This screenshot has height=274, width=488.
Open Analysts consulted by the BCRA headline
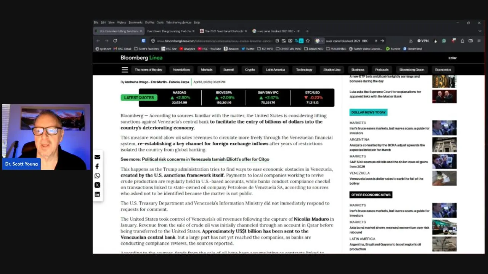387,147
